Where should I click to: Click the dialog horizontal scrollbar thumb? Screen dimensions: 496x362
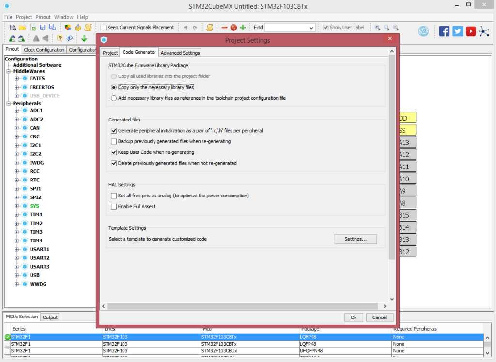pos(243,306)
